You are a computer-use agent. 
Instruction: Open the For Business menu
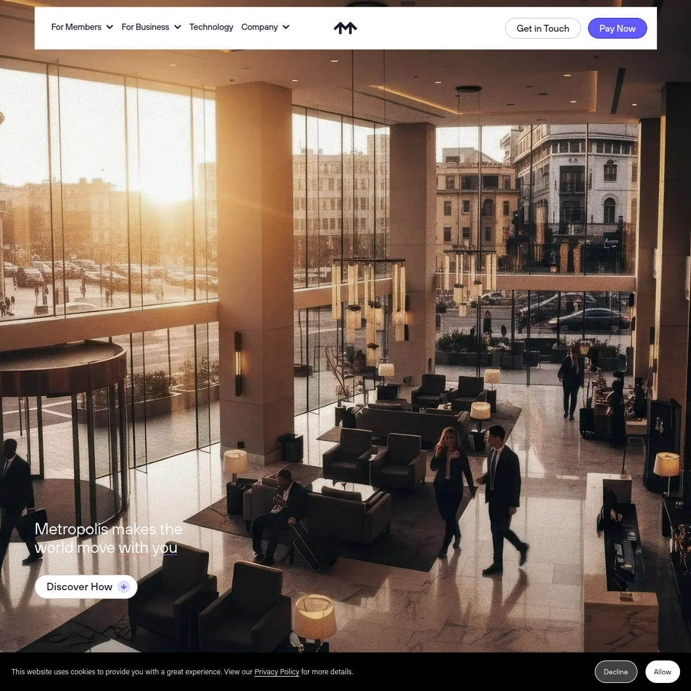[x=145, y=27]
